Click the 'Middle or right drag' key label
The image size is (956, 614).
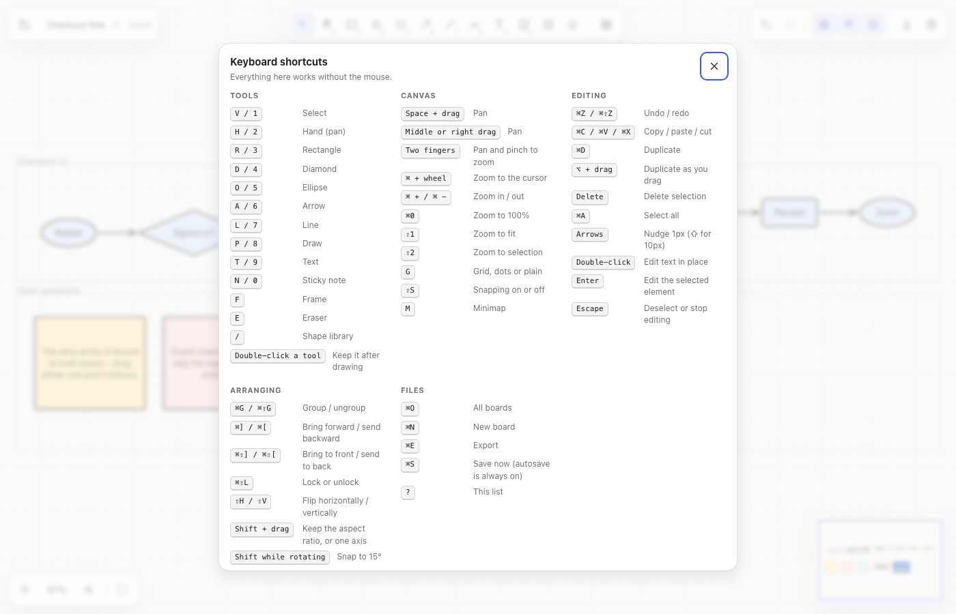click(x=451, y=132)
